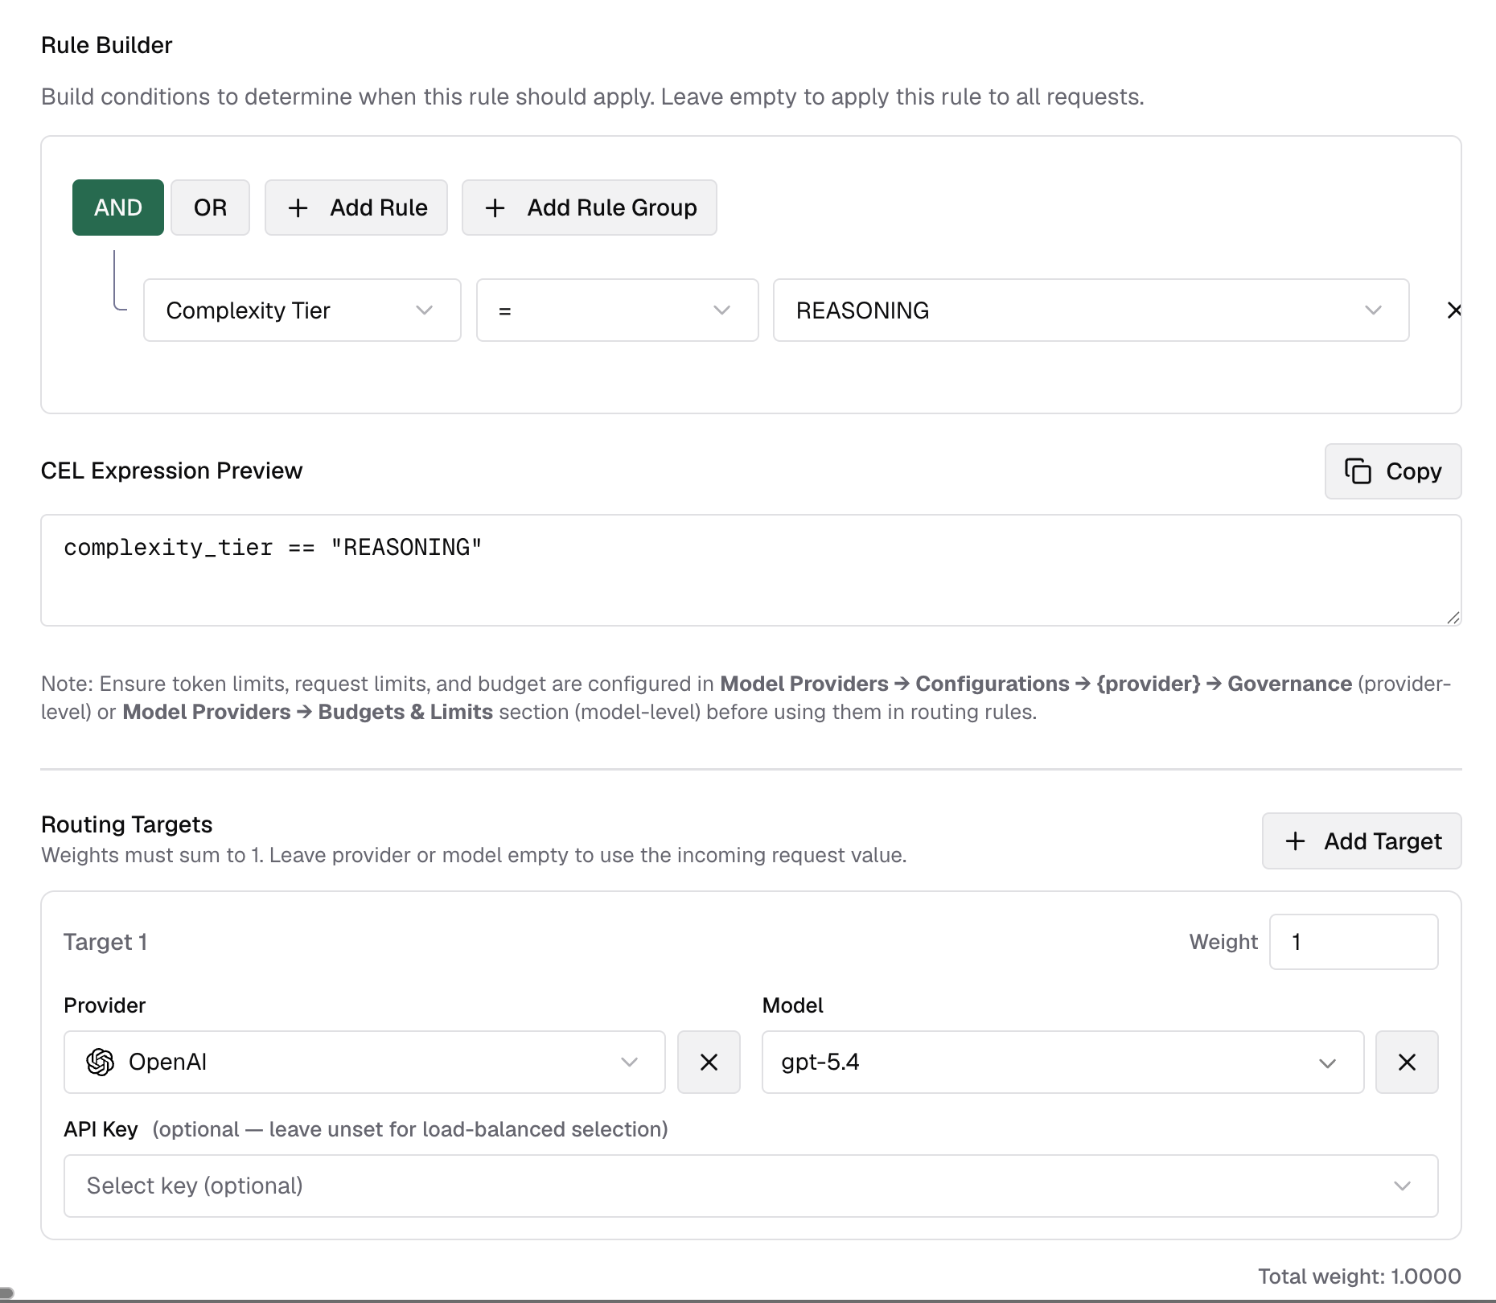
Task: Click the CEL preview resize handle
Action: pos(1453,618)
